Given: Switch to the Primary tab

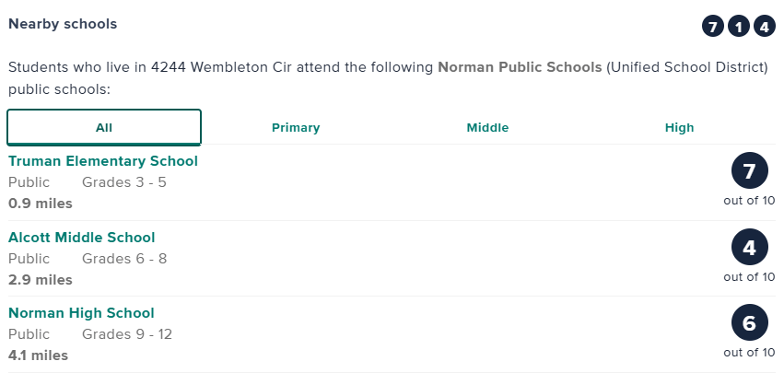Looking at the screenshot, I should (x=296, y=128).
